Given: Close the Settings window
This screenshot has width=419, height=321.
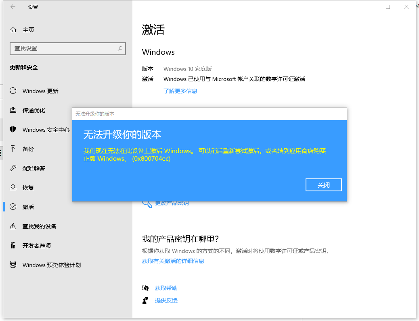Looking at the screenshot, I should pos(406,7).
